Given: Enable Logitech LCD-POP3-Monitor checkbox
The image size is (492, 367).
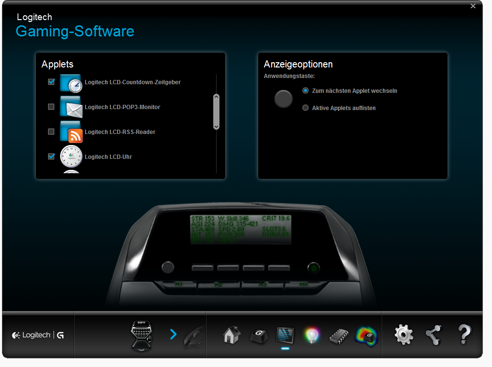Looking at the screenshot, I should (x=51, y=107).
